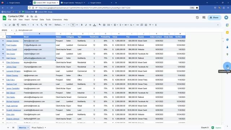Screen dimensions: 231x130
Task: Click the Add sheet plus button
Action: (8, 127)
